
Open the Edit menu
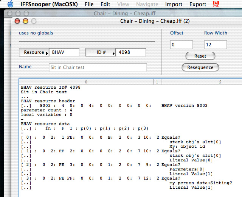pos(105,5)
